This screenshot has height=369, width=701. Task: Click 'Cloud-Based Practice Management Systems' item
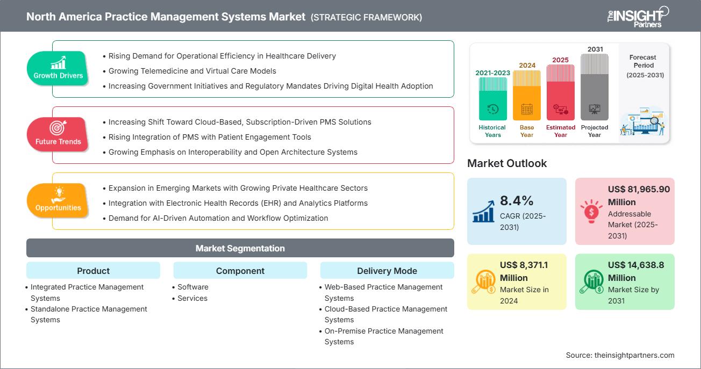[x=386, y=314]
